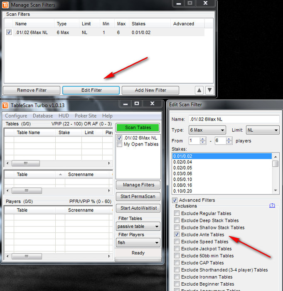Screen dimensions: 283x291
Task: Check Exclude Ironman Tables
Action: pyautogui.click(x=177, y=276)
